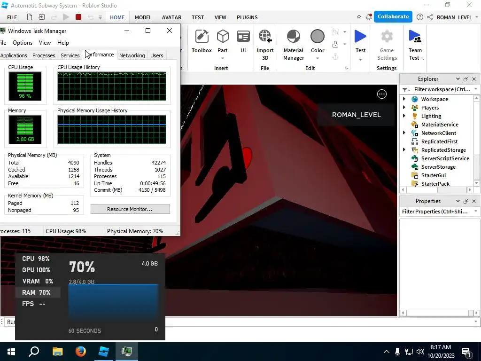481x361 pixels.
Task: Expand the Workspace tree node
Action: (404, 99)
